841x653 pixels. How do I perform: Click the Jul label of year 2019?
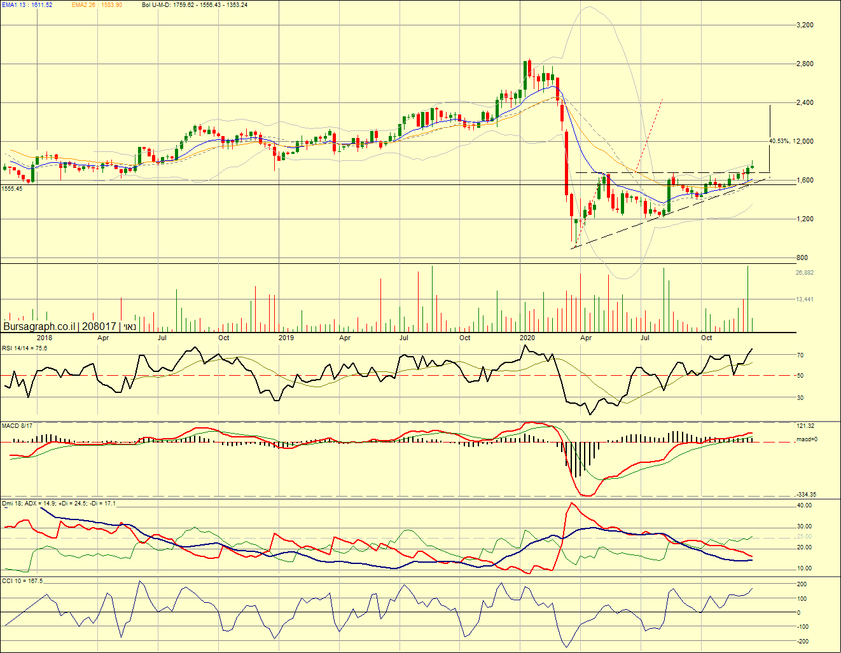point(404,338)
